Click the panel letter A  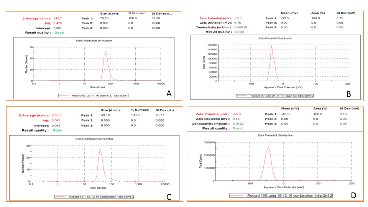pyautogui.click(x=168, y=93)
